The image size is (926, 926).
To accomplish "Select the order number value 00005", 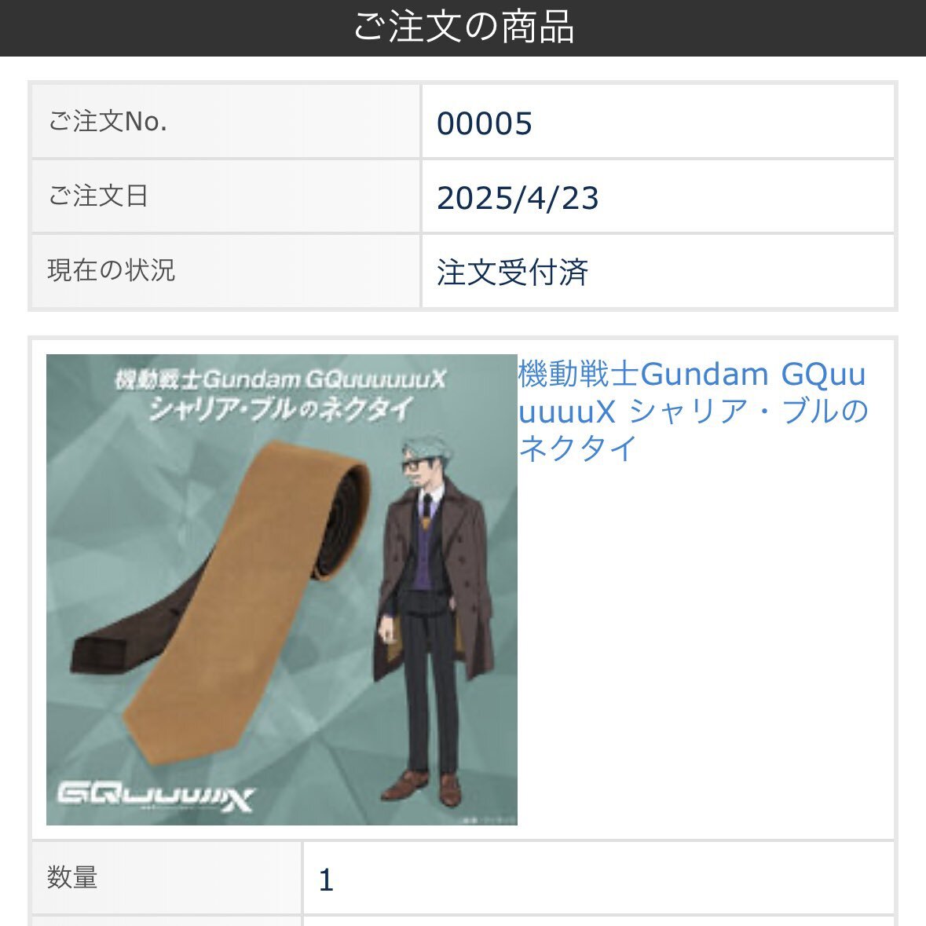I will tap(485, 123).
